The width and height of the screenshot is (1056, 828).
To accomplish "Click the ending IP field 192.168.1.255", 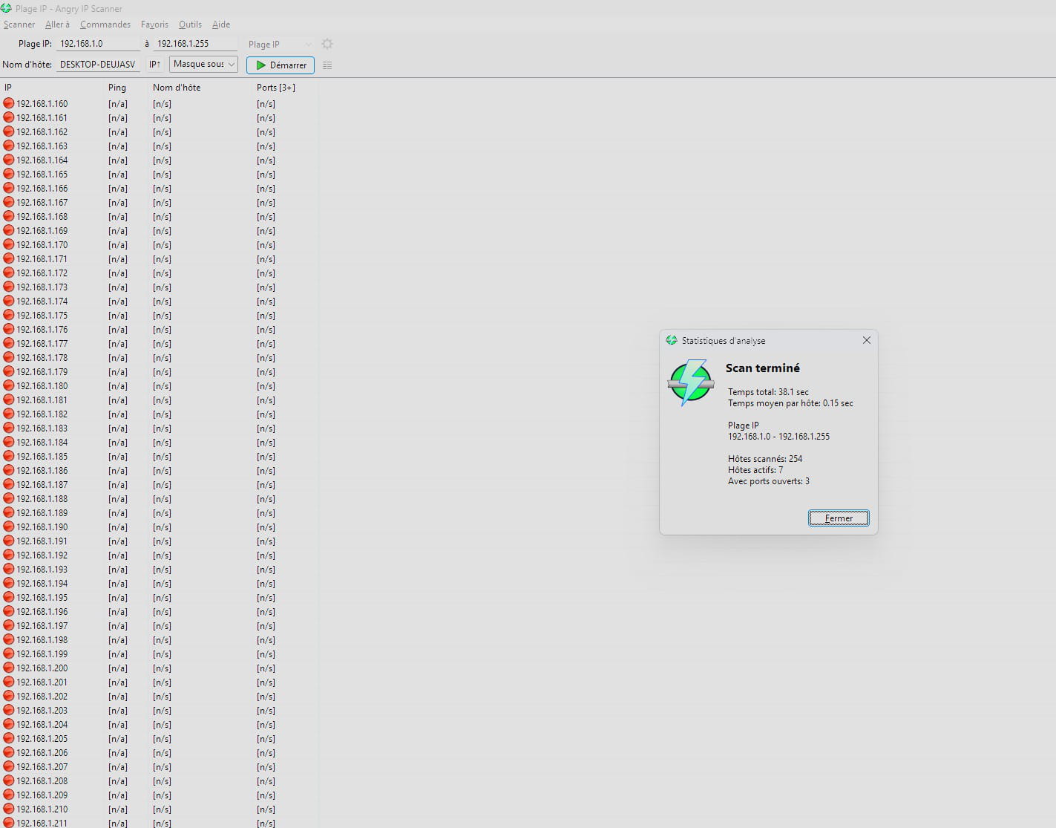I will click(195, 44).
